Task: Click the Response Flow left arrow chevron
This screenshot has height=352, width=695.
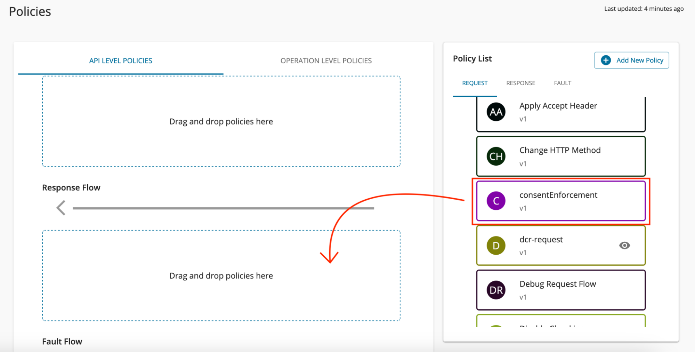Action: point(61,208)
